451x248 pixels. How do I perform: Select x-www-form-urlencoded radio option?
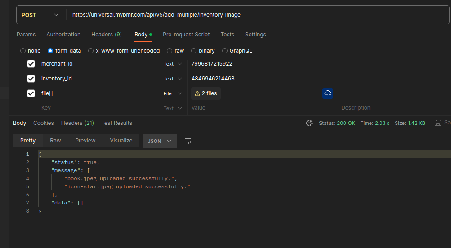tap(91, 51)
